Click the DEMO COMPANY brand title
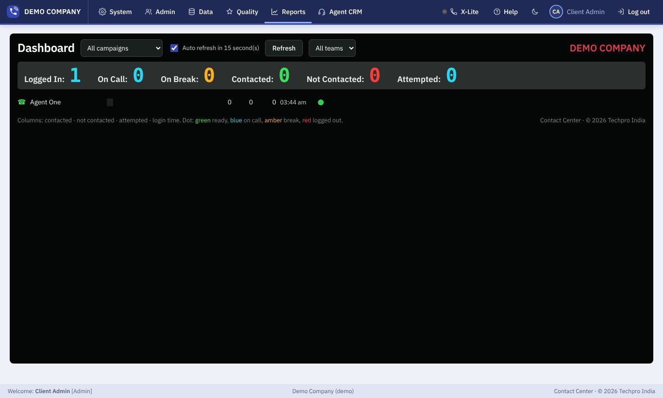 [x=52, y=12]
